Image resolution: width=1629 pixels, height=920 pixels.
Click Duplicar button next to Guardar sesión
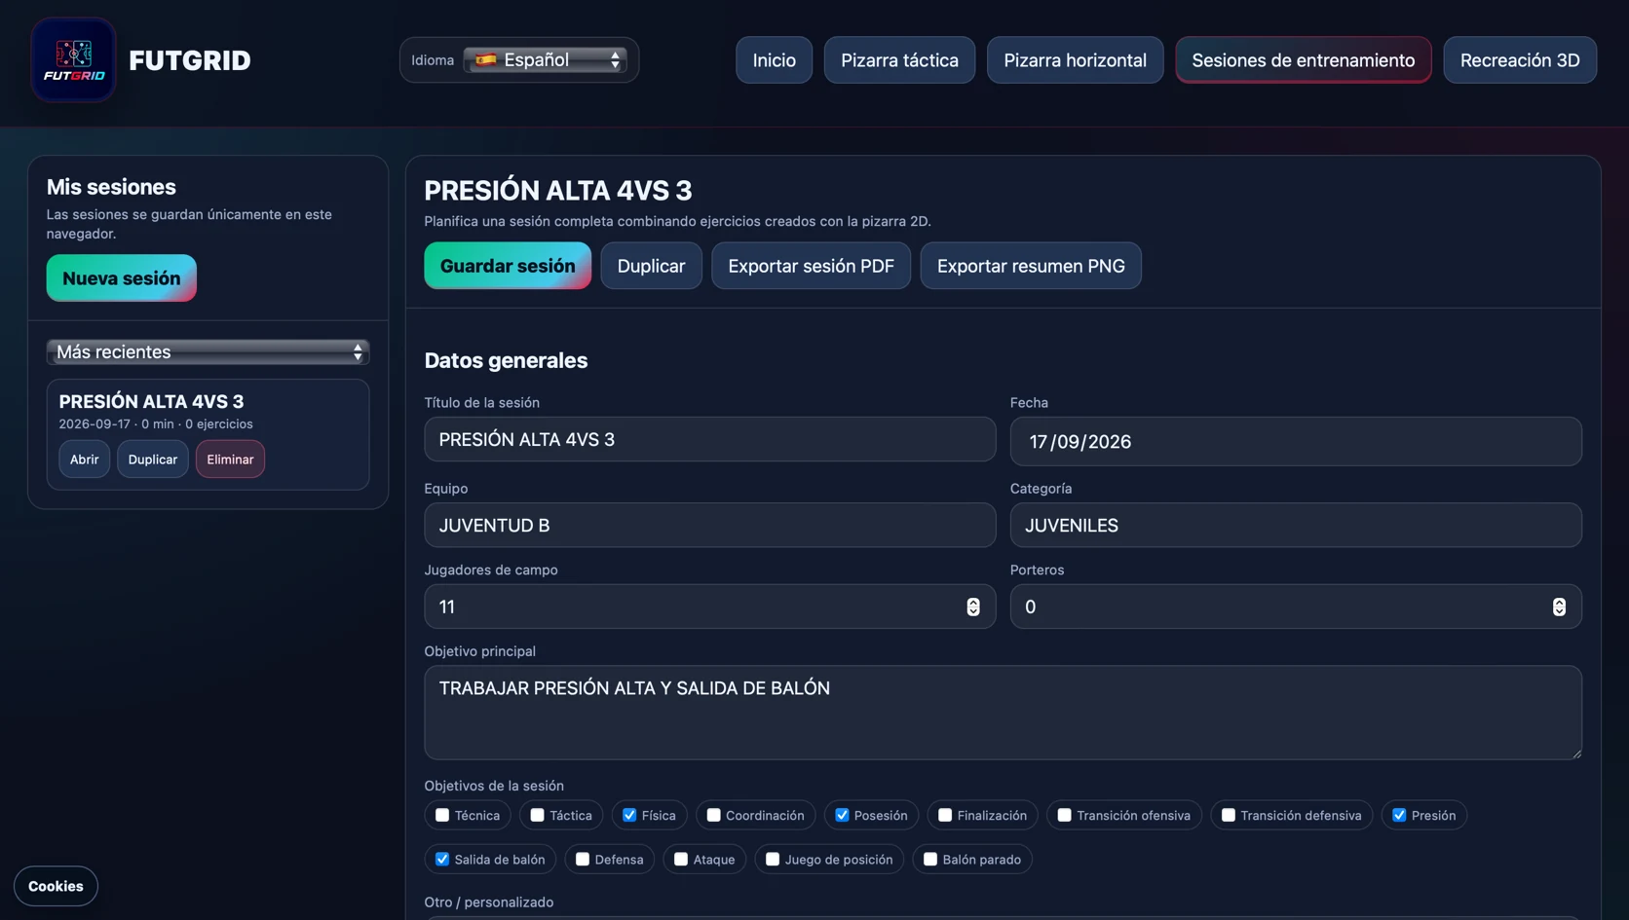[x=651, y=266]
